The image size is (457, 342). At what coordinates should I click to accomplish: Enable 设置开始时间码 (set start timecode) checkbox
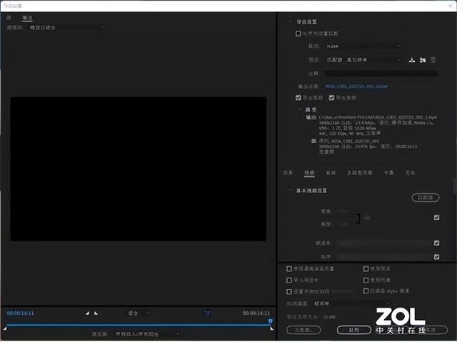point(288,291)
